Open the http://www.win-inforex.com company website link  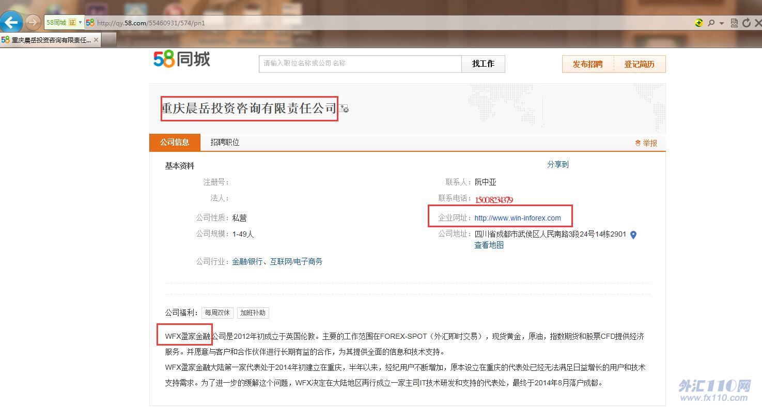(x=518, y=218)
